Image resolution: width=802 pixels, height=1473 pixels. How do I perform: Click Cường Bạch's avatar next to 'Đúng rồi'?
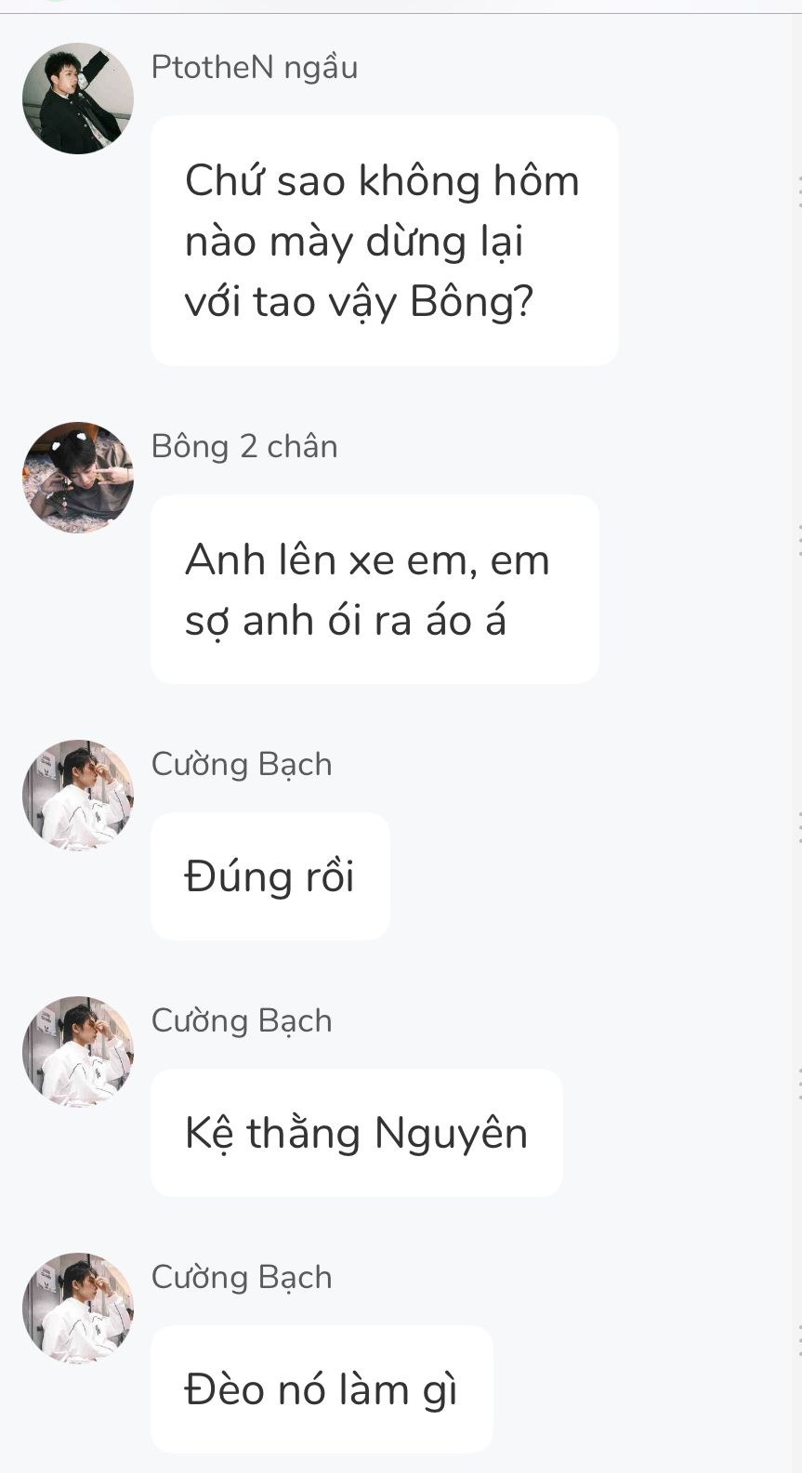[78, 796]
